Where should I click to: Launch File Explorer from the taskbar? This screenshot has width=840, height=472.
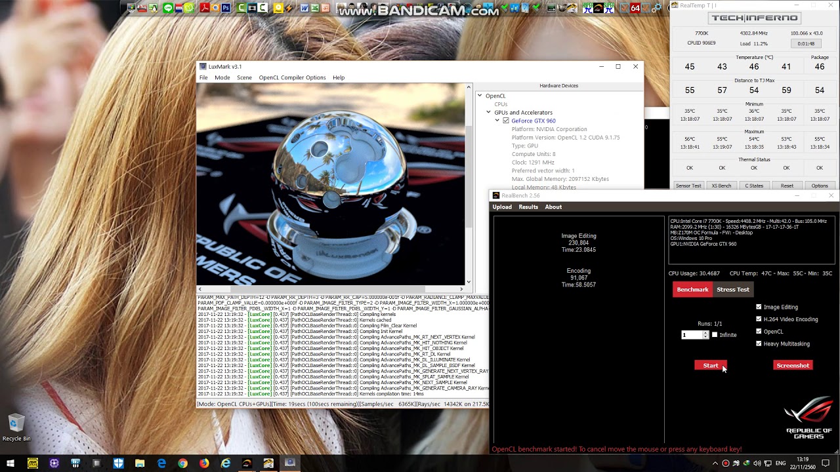140,463
